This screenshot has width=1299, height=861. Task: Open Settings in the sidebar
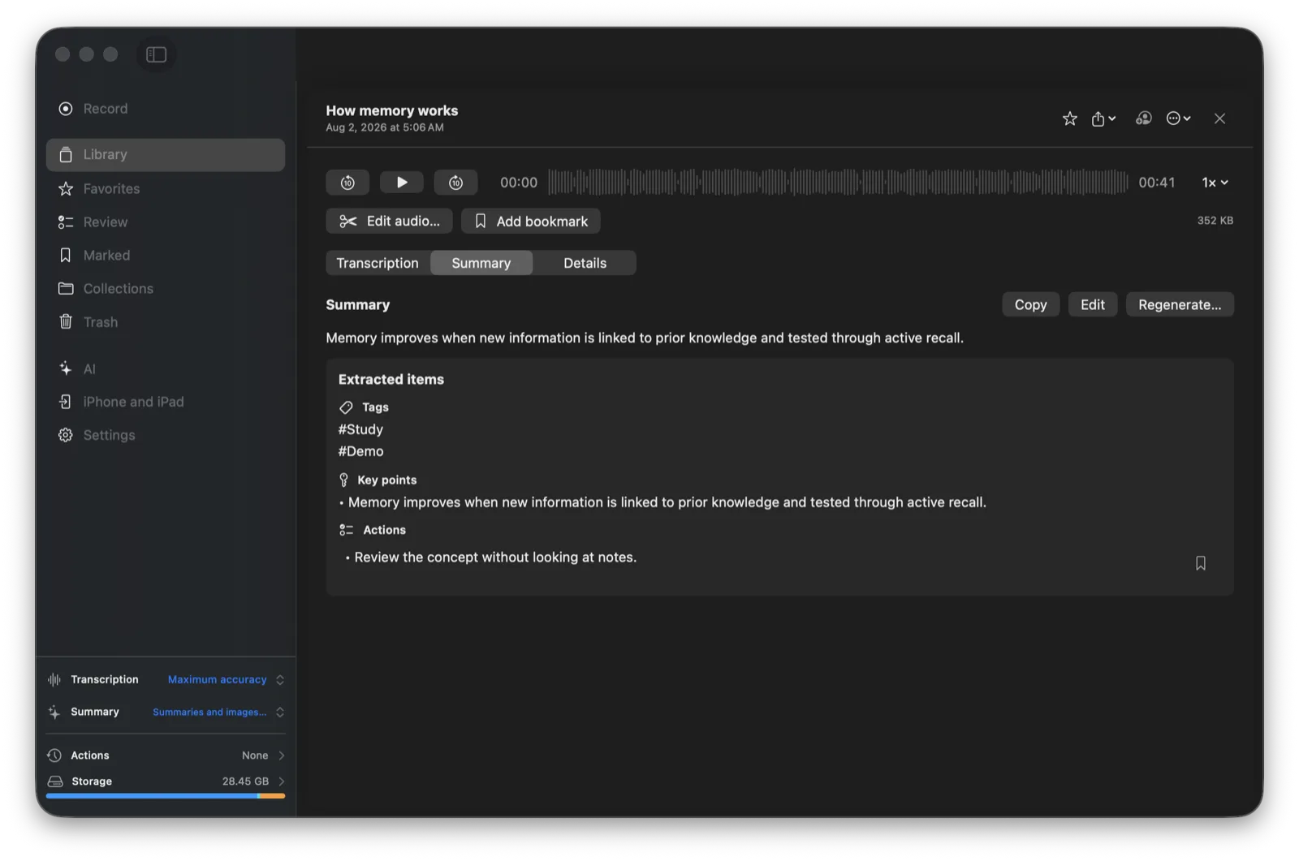[166, 436]
